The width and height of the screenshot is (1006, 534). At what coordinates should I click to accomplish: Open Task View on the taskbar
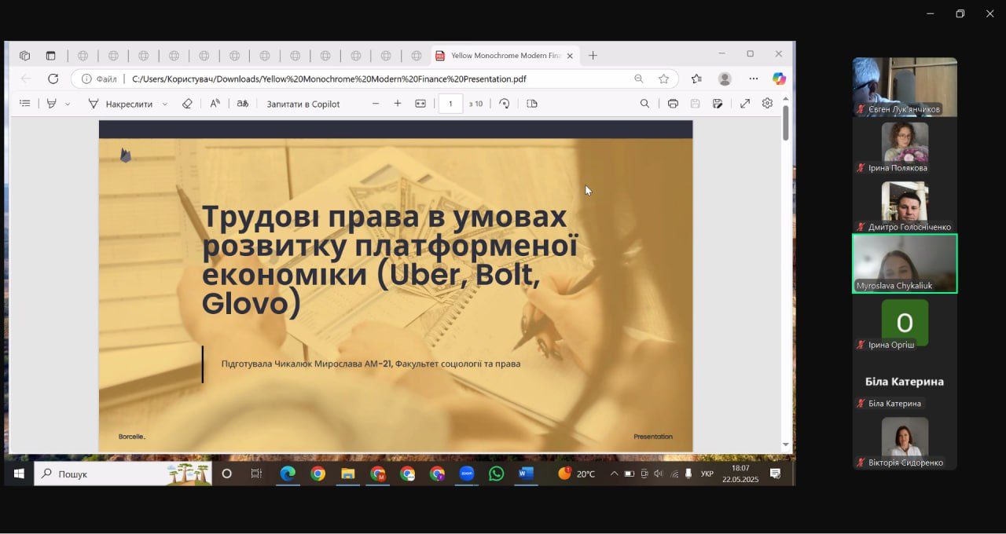click(x=256, y=474)
